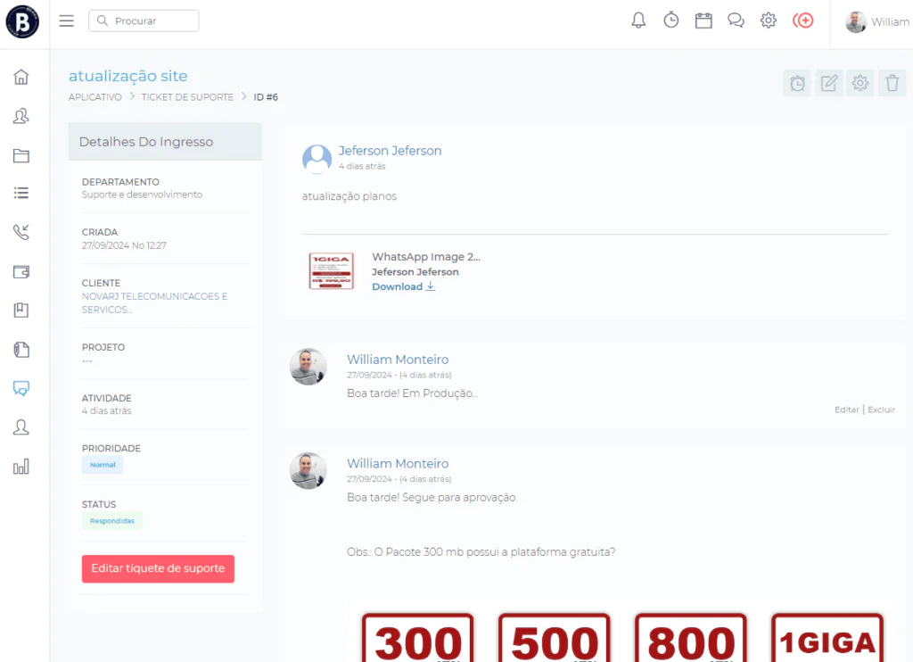
Task: Open the chat messages icon
Action: [736, 21]
